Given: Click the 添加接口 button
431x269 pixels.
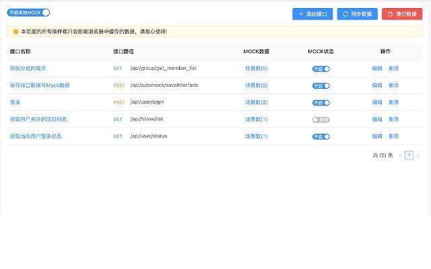Looking at the screenshot, I should [312, 14].
